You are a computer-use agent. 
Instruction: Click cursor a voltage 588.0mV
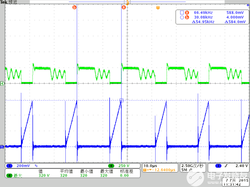point(235,13)
